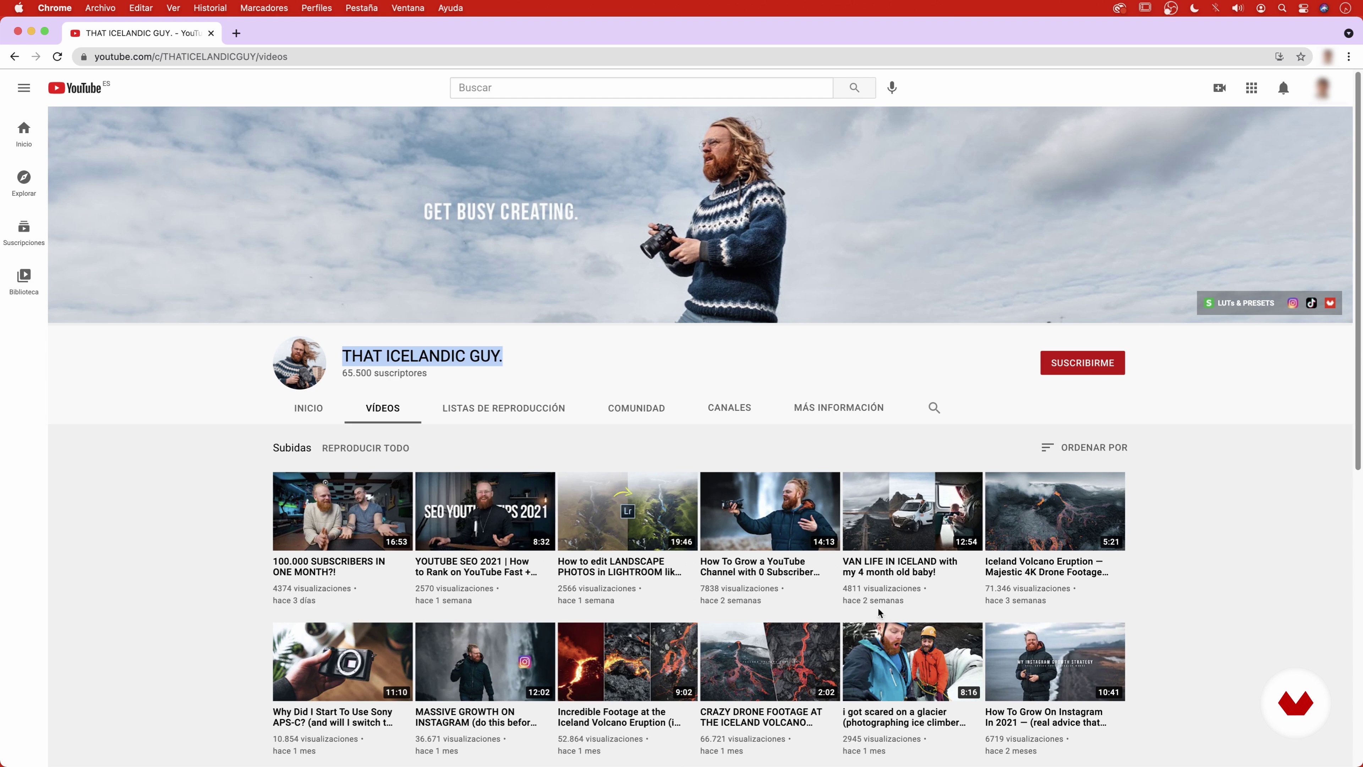Open the 10:41 Grow On Instagram thumbnail
Image resolution: width=1363 pixels, height=767 pixels.
pyautogui.click(x=1055, y=662)
